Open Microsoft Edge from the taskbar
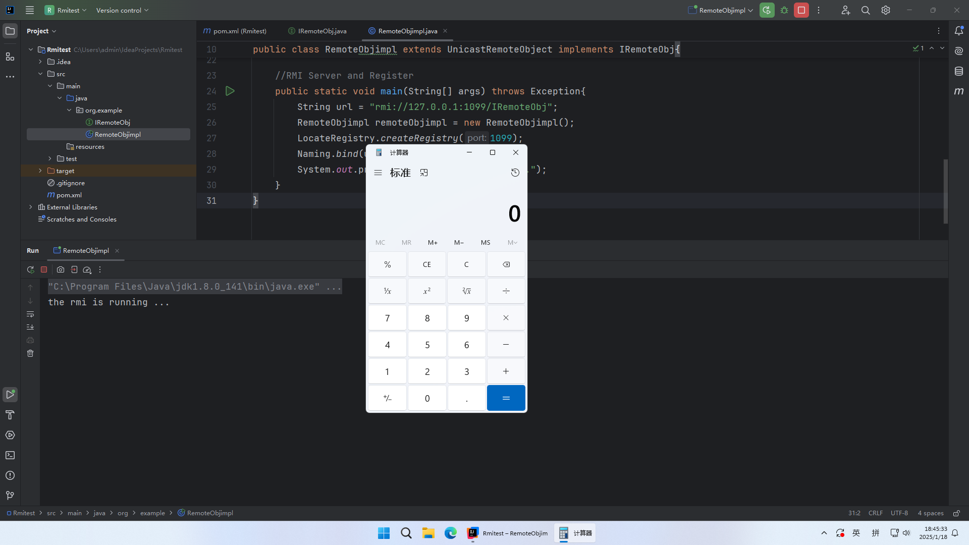This screenshot has width=969, height=545. tap(451, 533)
